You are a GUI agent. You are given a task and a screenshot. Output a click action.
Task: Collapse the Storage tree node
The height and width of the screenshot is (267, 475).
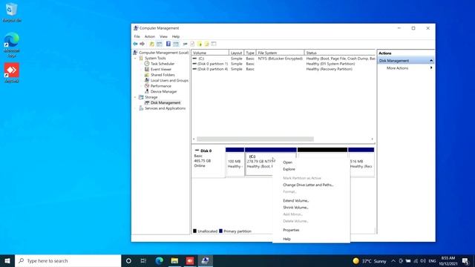[135, 97]
